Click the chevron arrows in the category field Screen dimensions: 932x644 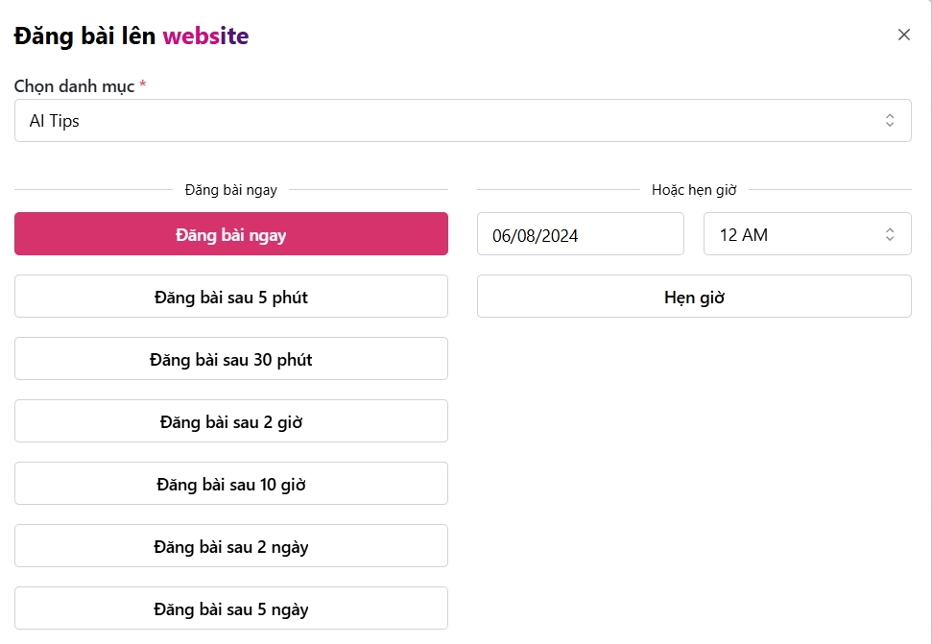(890, 121)
